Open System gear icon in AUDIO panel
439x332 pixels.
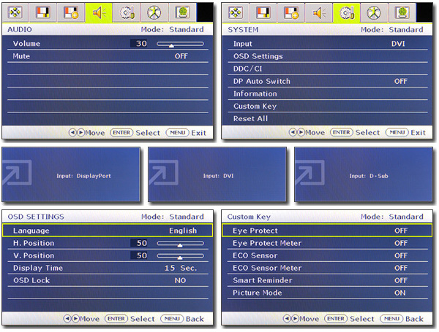(x=127, y=12)
